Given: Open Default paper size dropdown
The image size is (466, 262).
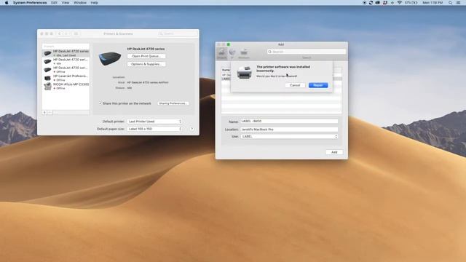Looking at the screenshot, I should (x=154, y=129).
